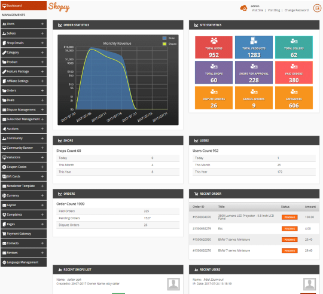323x294 pixels.
Task: Click the Pending Orders row
Action: (118, 218)
